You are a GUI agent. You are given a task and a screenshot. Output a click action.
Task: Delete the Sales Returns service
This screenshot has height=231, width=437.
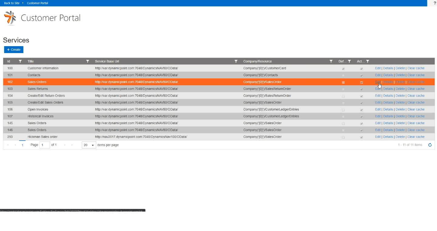[400, 89]
